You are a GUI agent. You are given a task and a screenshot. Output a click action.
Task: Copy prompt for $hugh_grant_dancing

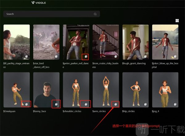point(146,57)
